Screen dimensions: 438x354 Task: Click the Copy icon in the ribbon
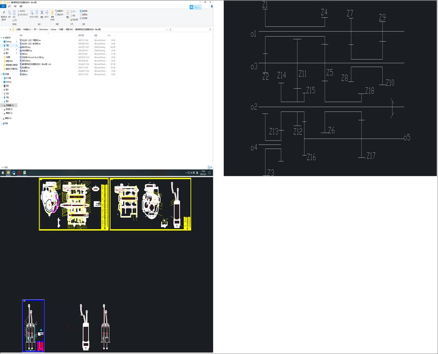[9, 13]
